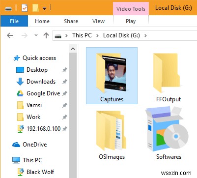
Task: Click the pin icon next to Google Drive
Action: (65, 93)
